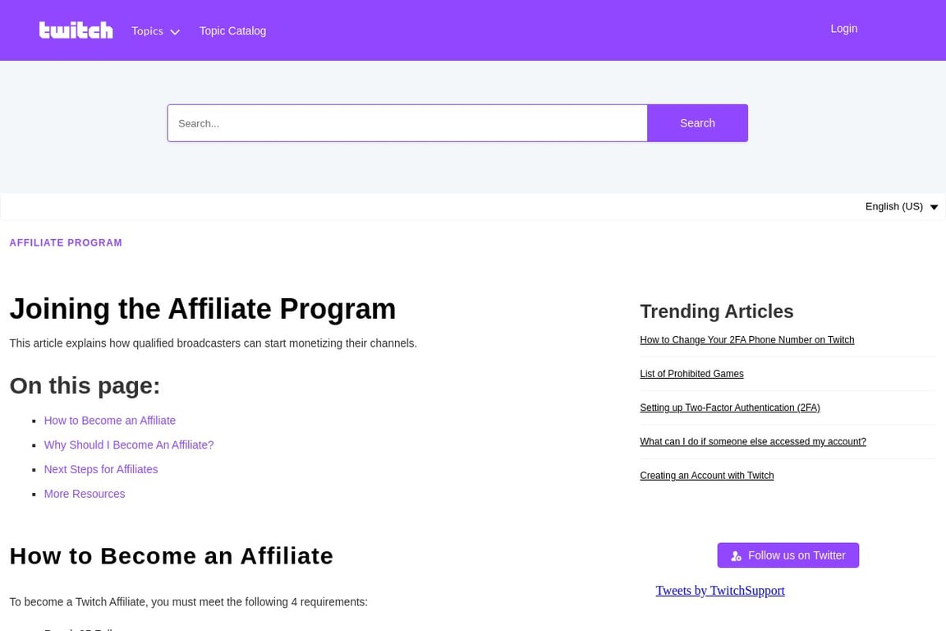946x631 pixels.
Task: Open Creating an Account with Twitch article
Action: pos(706,476)
